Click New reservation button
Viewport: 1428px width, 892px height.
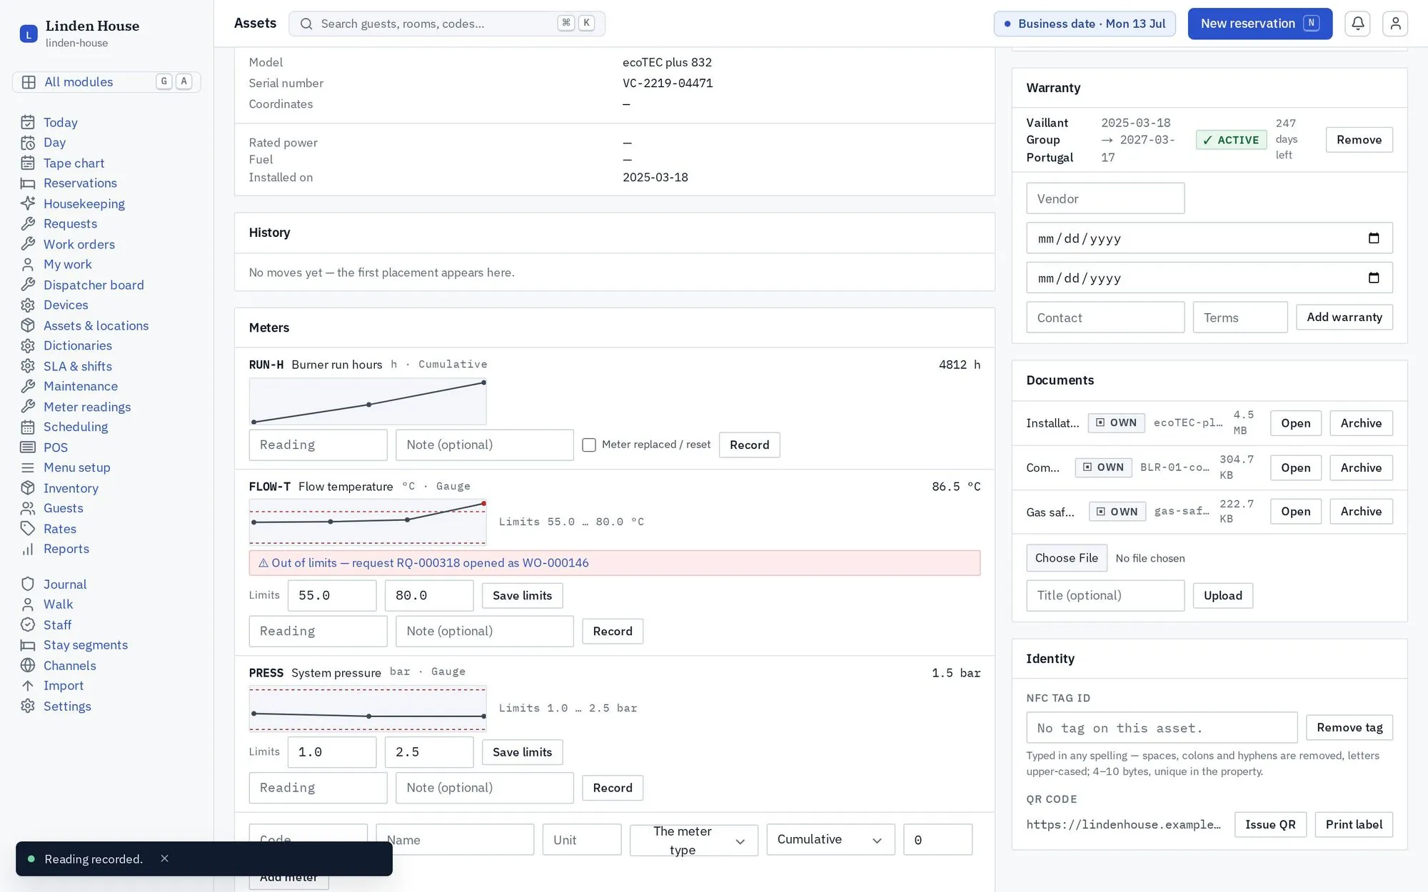(1259, 24)
